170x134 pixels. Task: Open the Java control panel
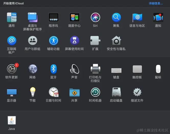coord(11,120)
